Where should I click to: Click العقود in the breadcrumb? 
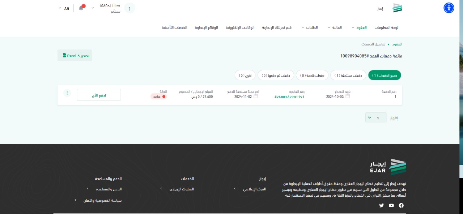click(x=397, y=44)
